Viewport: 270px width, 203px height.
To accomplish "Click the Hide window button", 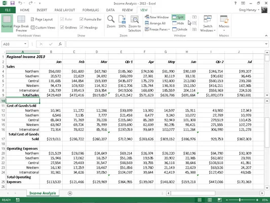I will [x=178, y=23].
